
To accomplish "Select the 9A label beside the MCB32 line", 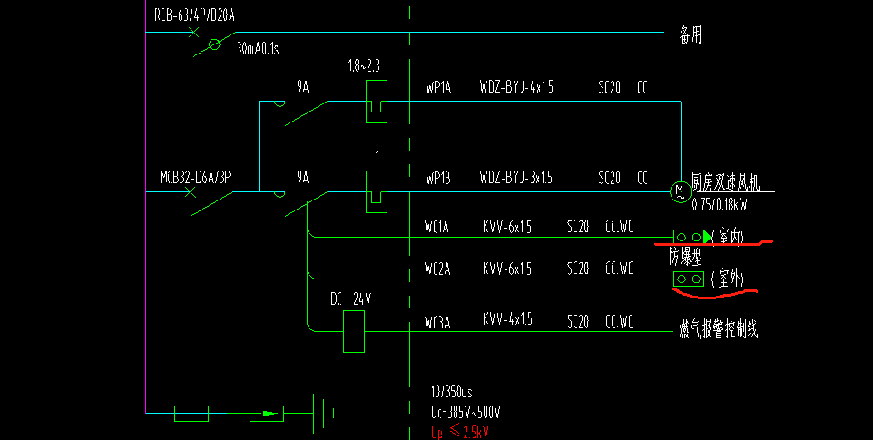I will (303, 178).
